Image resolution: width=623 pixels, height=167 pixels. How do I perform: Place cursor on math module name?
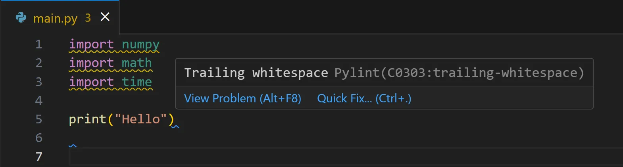pyautogui.click(x=137, y=63)
